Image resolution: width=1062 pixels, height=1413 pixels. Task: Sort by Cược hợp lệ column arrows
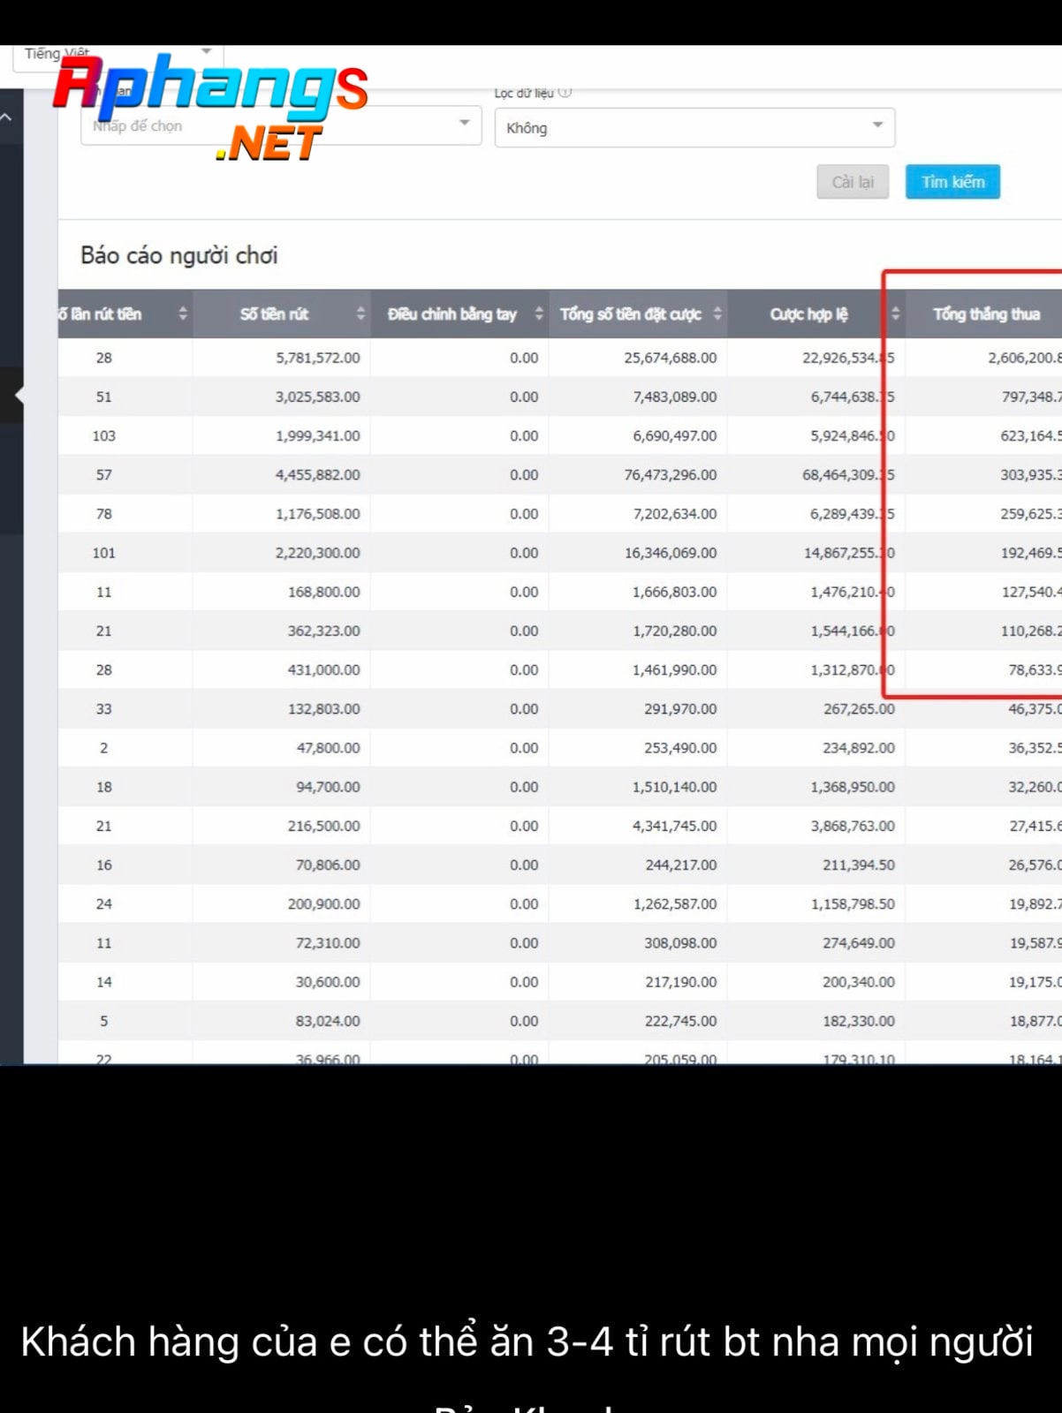895,314
